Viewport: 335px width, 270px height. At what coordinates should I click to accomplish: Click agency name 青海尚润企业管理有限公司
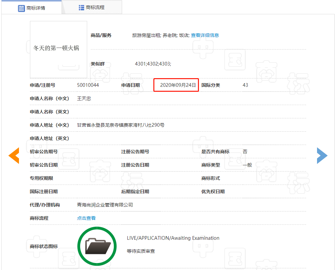(105, 205)
